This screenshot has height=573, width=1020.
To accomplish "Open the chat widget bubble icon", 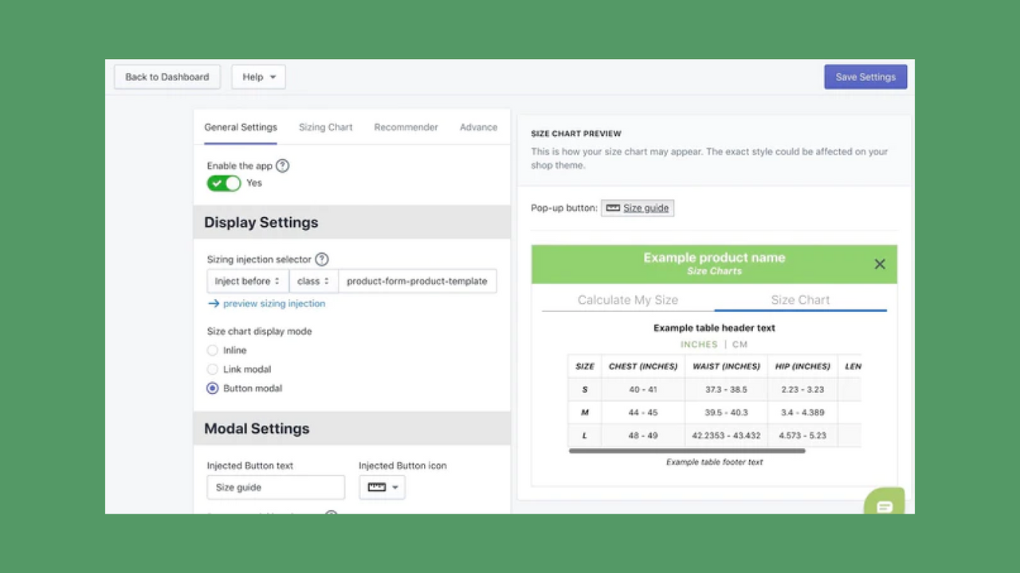I will pos(885,505).
